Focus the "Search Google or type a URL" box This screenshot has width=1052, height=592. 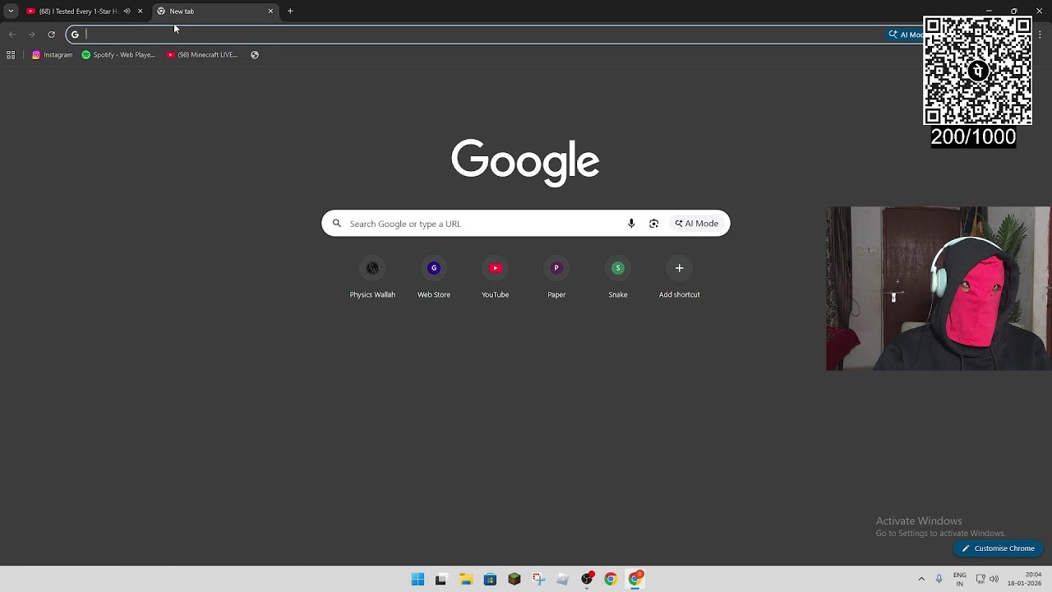point(526,224)
